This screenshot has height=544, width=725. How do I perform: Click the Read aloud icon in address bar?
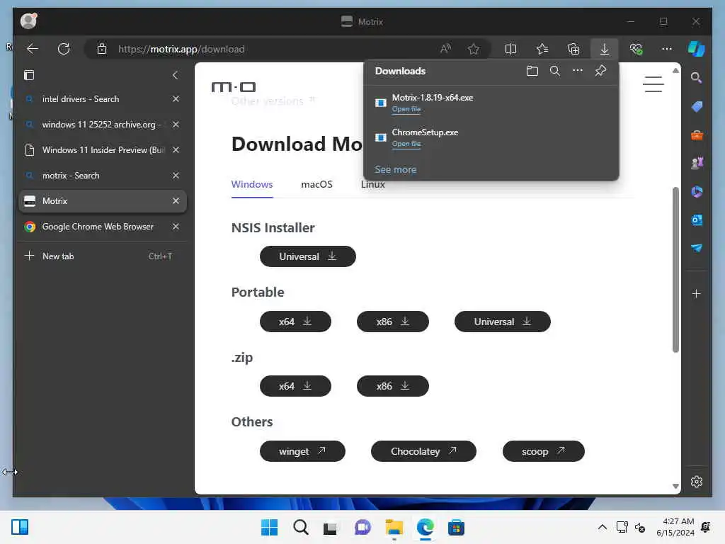[x=445, y=49]
